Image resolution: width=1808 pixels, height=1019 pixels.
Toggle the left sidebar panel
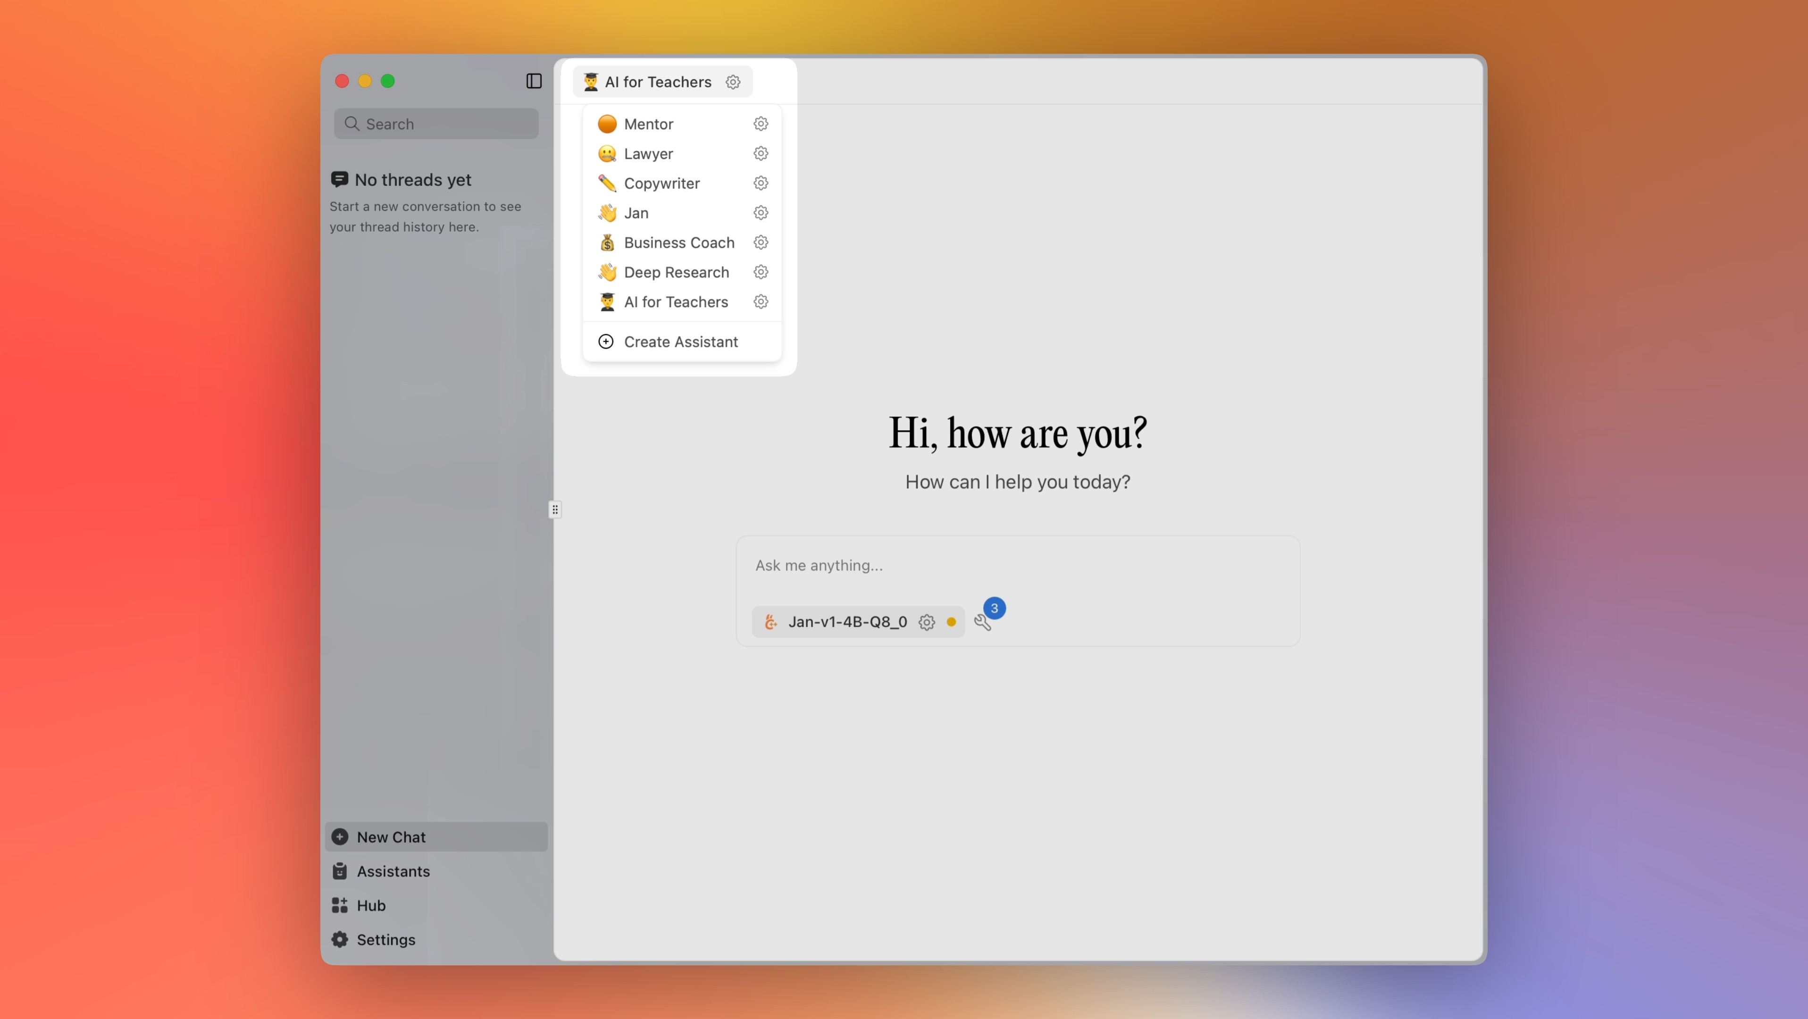[534, 82]
